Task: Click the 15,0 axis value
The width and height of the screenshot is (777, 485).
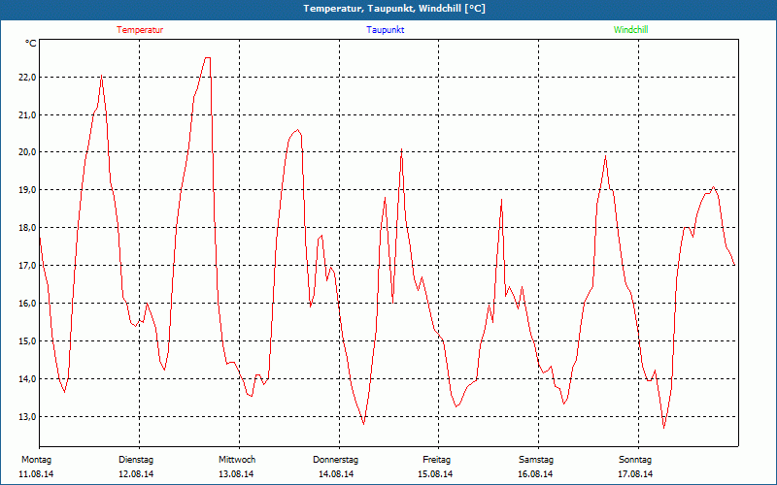Action: click(x=28, y=341)
